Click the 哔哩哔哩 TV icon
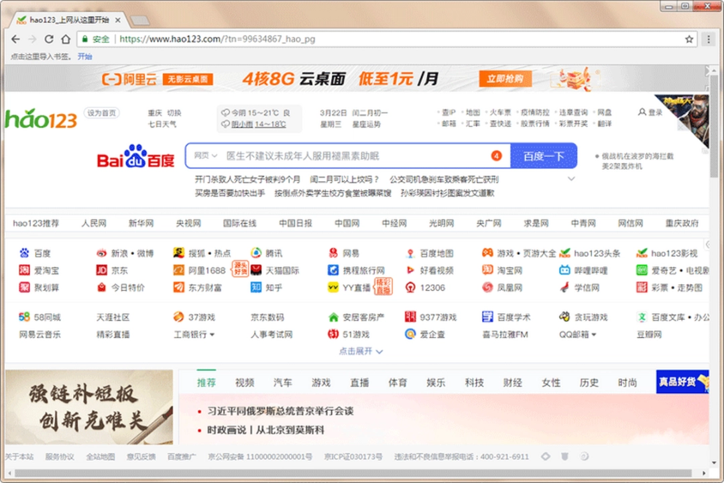 (565, 270)
